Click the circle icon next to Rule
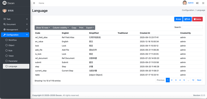This screenshot has width=207, height=99. (6, 50)
